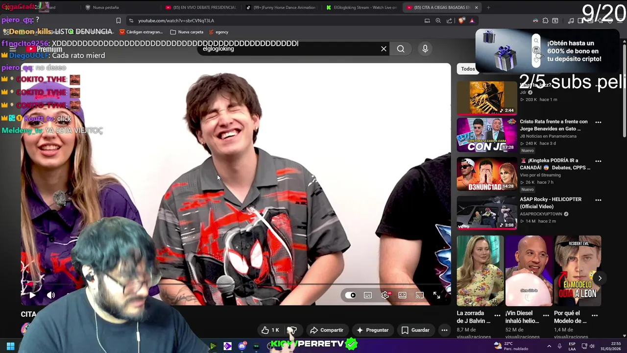Viewport: 627px width, 353px height.
Task: Click the Compartir share button
Action: [327, 330]
